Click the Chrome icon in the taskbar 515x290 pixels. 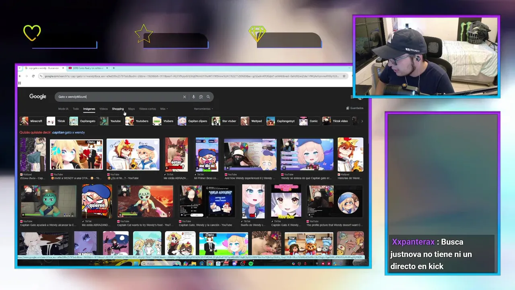pos(210,263)
